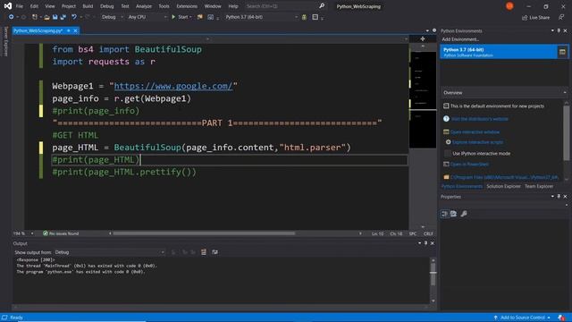Click the feedback icon beside Live Share
Image resolution: width=572 pixels, height=322 pixels.
(x=561, y=17)
